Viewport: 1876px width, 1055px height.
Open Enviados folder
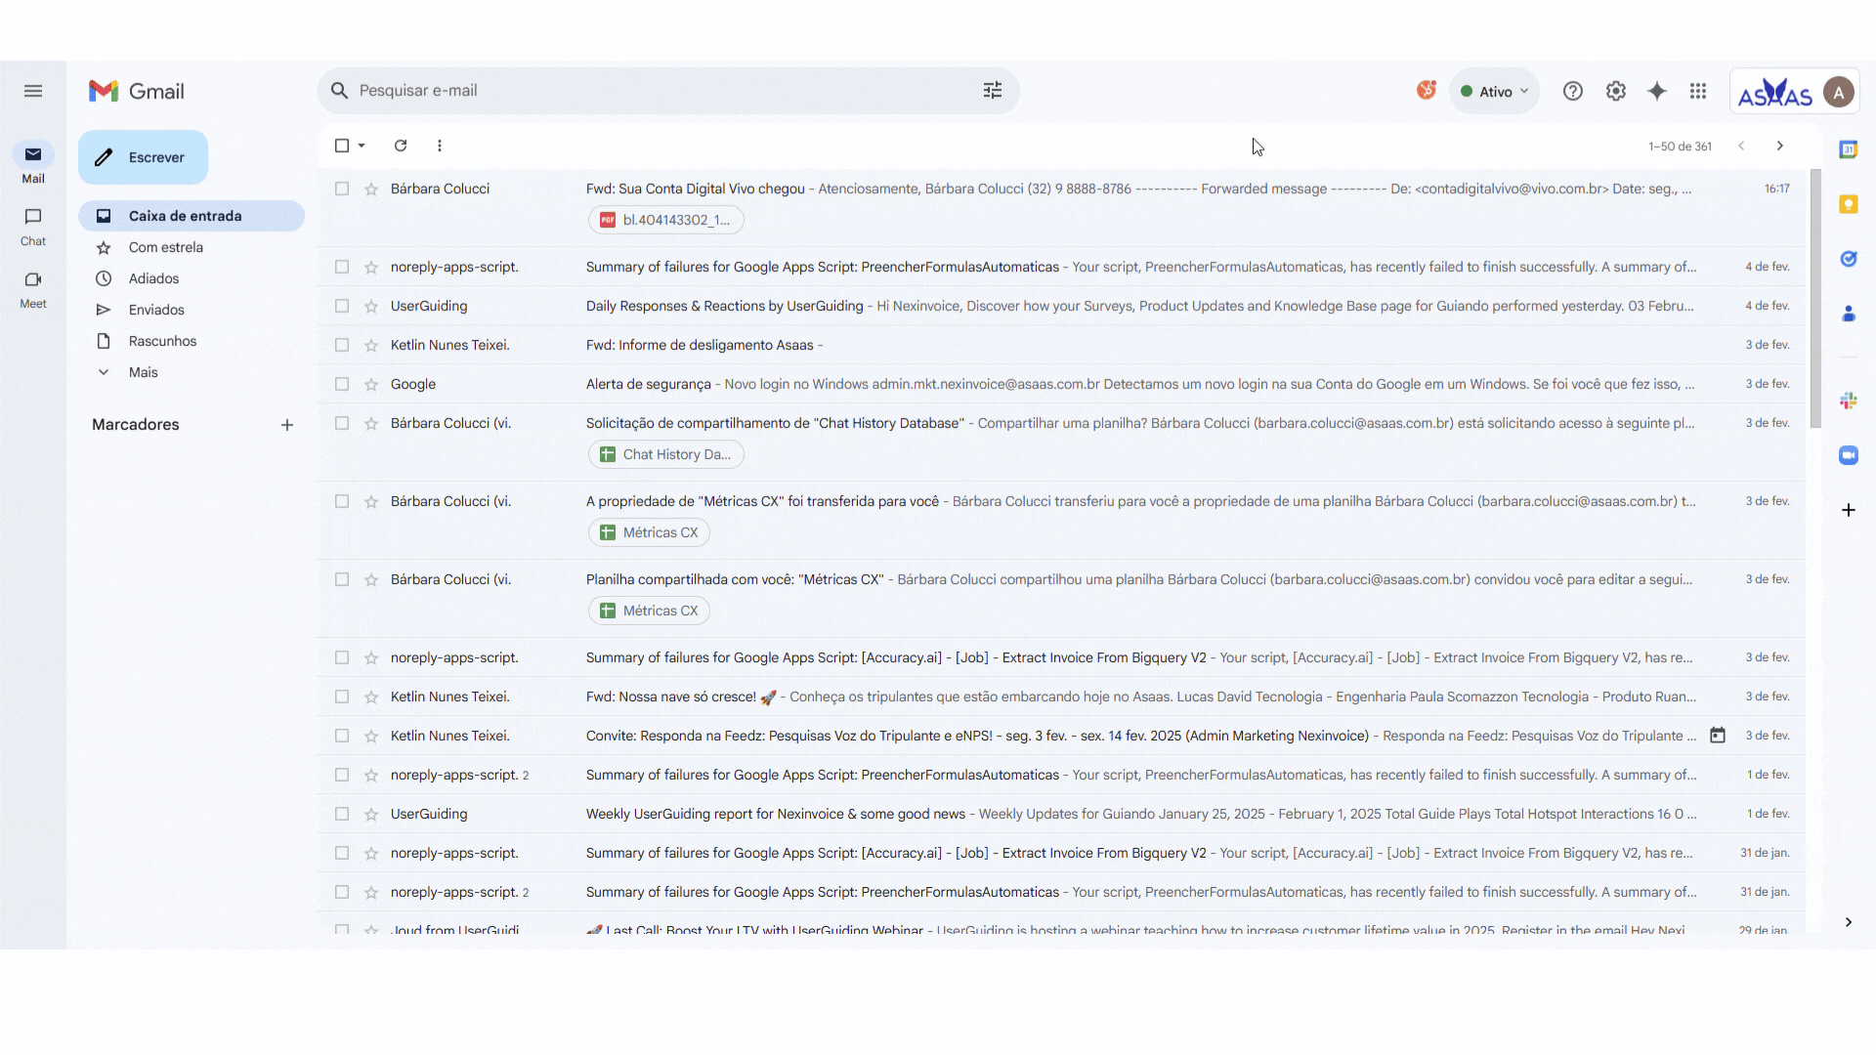192,310
